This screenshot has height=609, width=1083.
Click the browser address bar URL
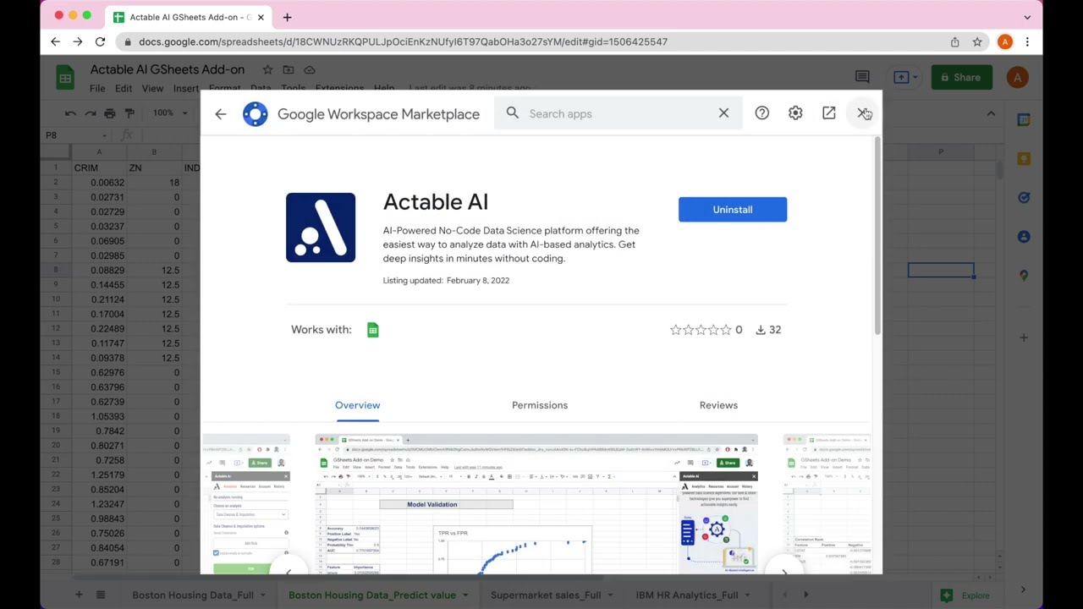(x=403, y=41)
